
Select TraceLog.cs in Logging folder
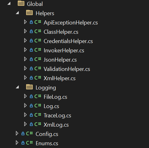tap(57, 115)
